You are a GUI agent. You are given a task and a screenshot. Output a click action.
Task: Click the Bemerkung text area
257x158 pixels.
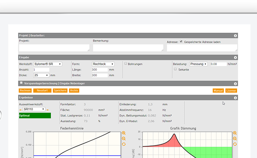pos(128,48)
